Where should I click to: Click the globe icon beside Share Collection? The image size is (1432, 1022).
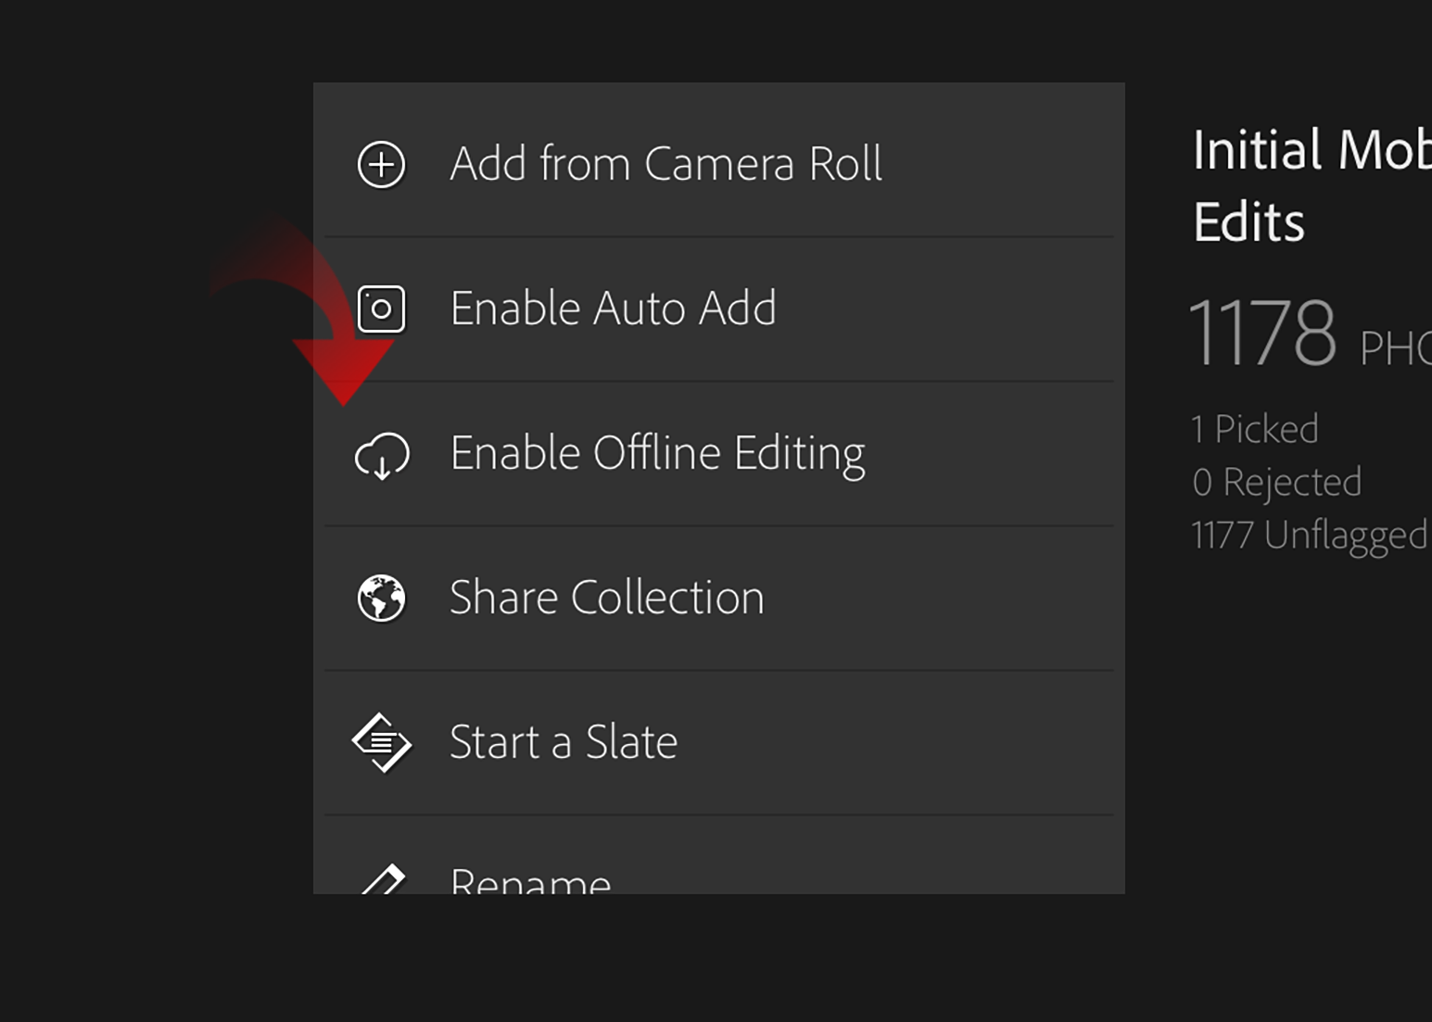381,599
